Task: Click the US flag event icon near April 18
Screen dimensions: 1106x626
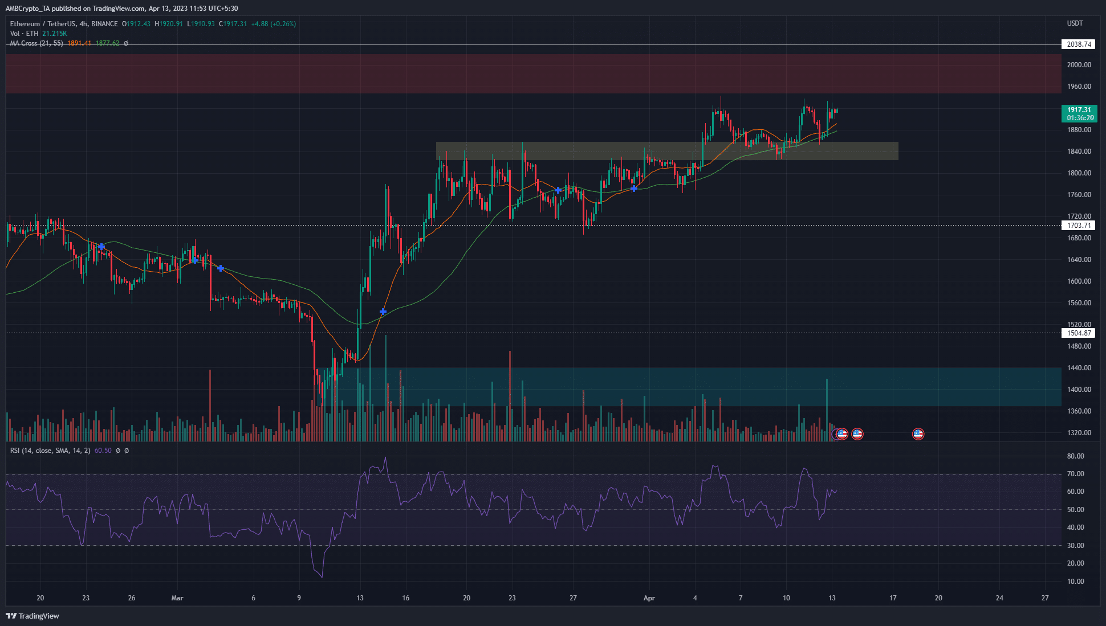Action: tap(919, 433)
